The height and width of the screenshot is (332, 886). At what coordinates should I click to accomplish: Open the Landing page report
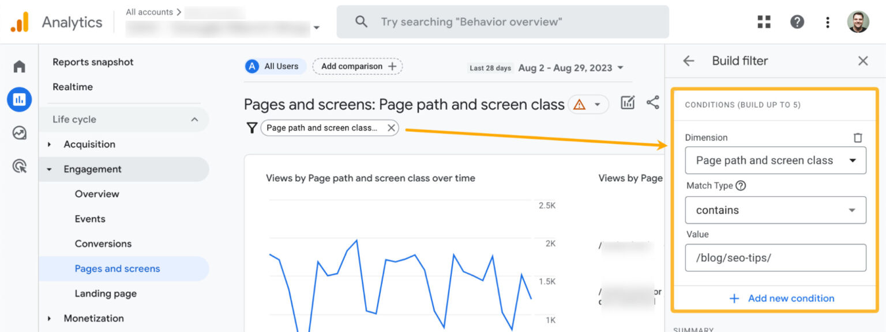click(x=106, y=293)
